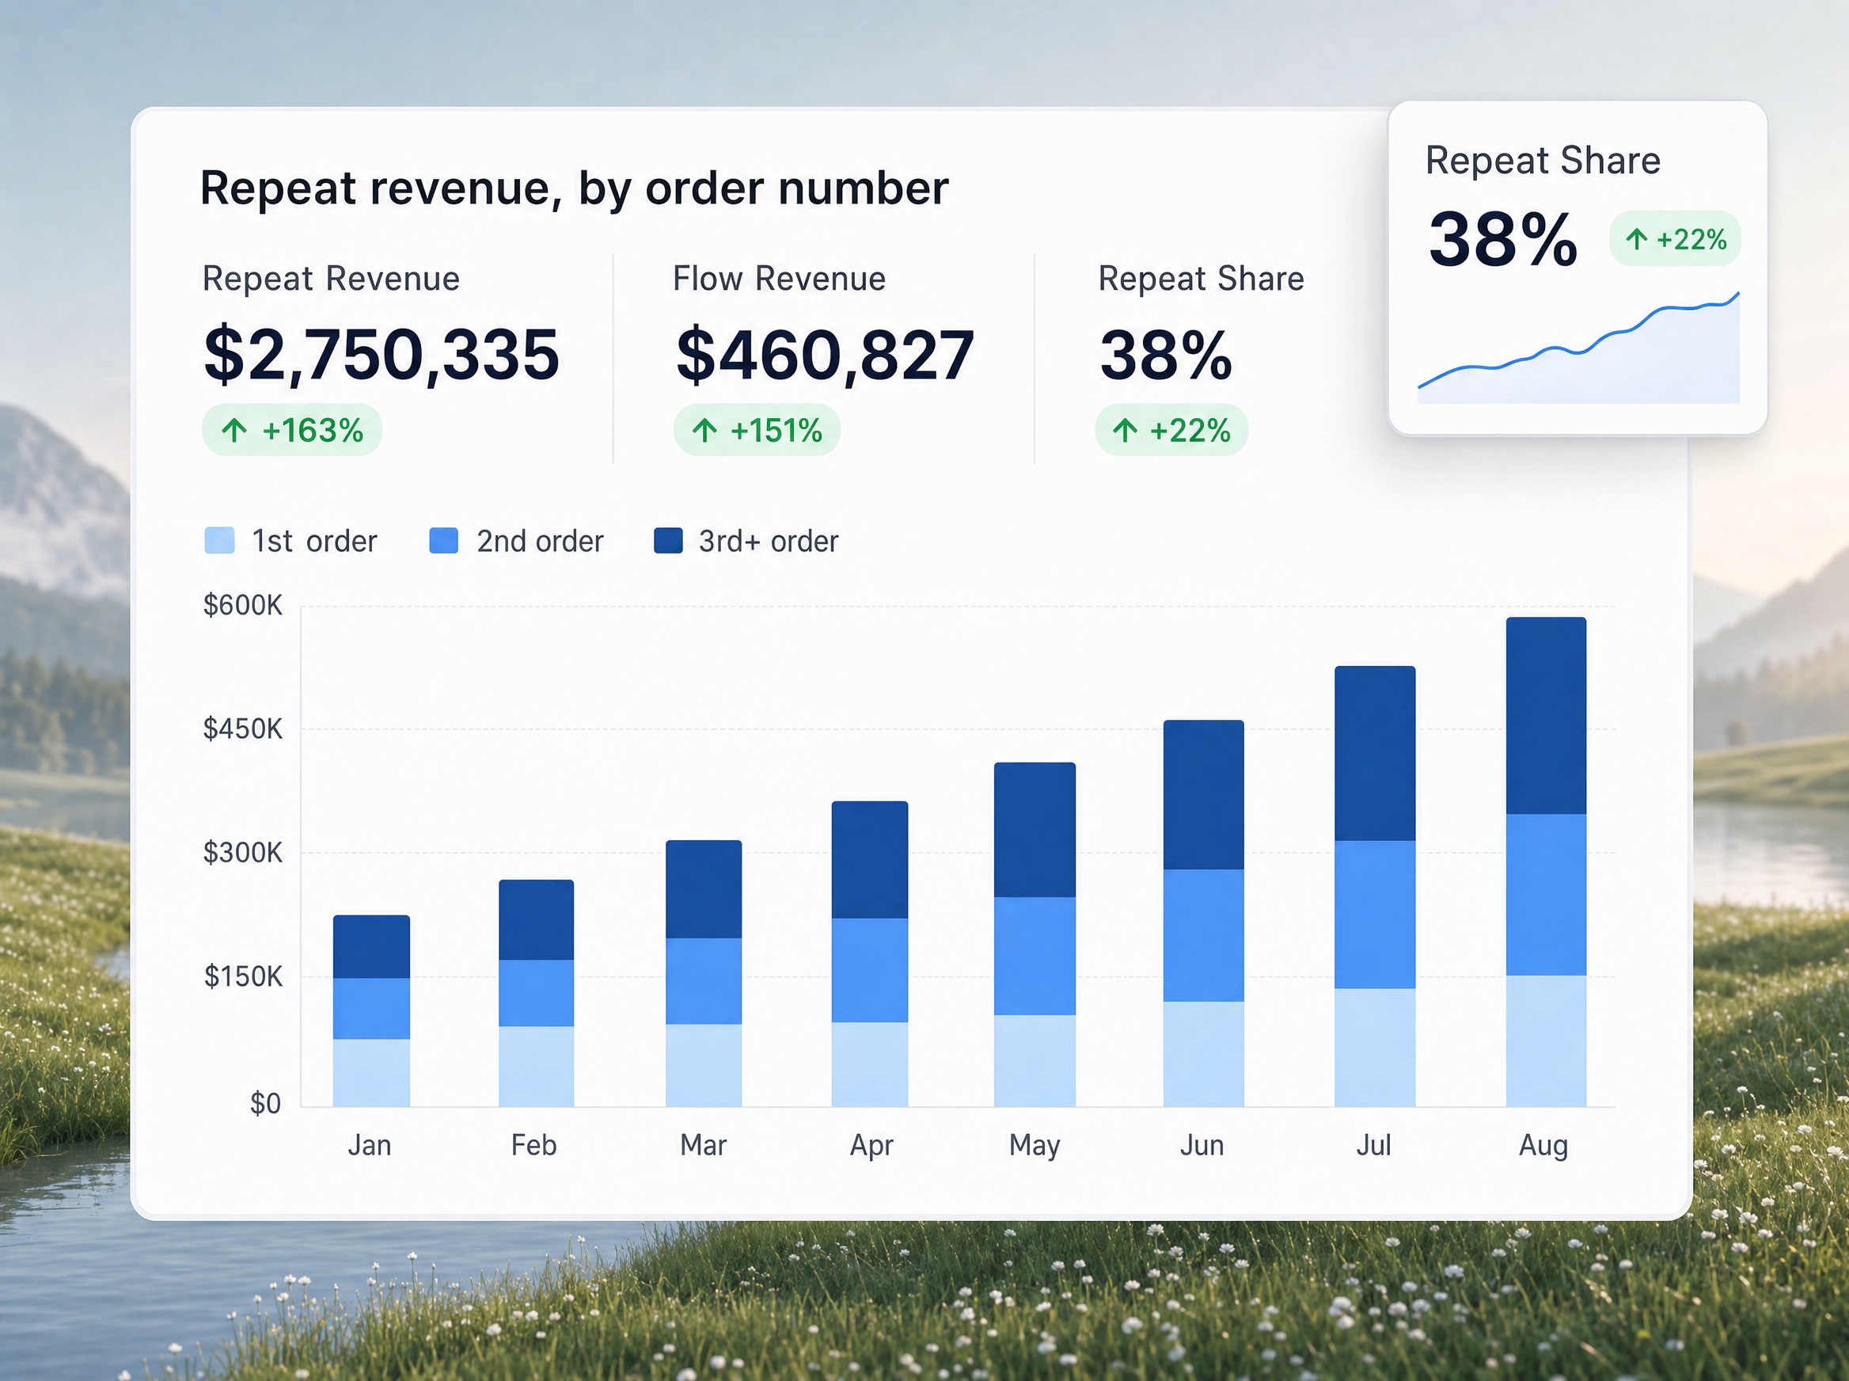This screenshot has height=1381, width=1849.
Task: Click the Apr x-axis label
Action: click(x=871, y=1145)
